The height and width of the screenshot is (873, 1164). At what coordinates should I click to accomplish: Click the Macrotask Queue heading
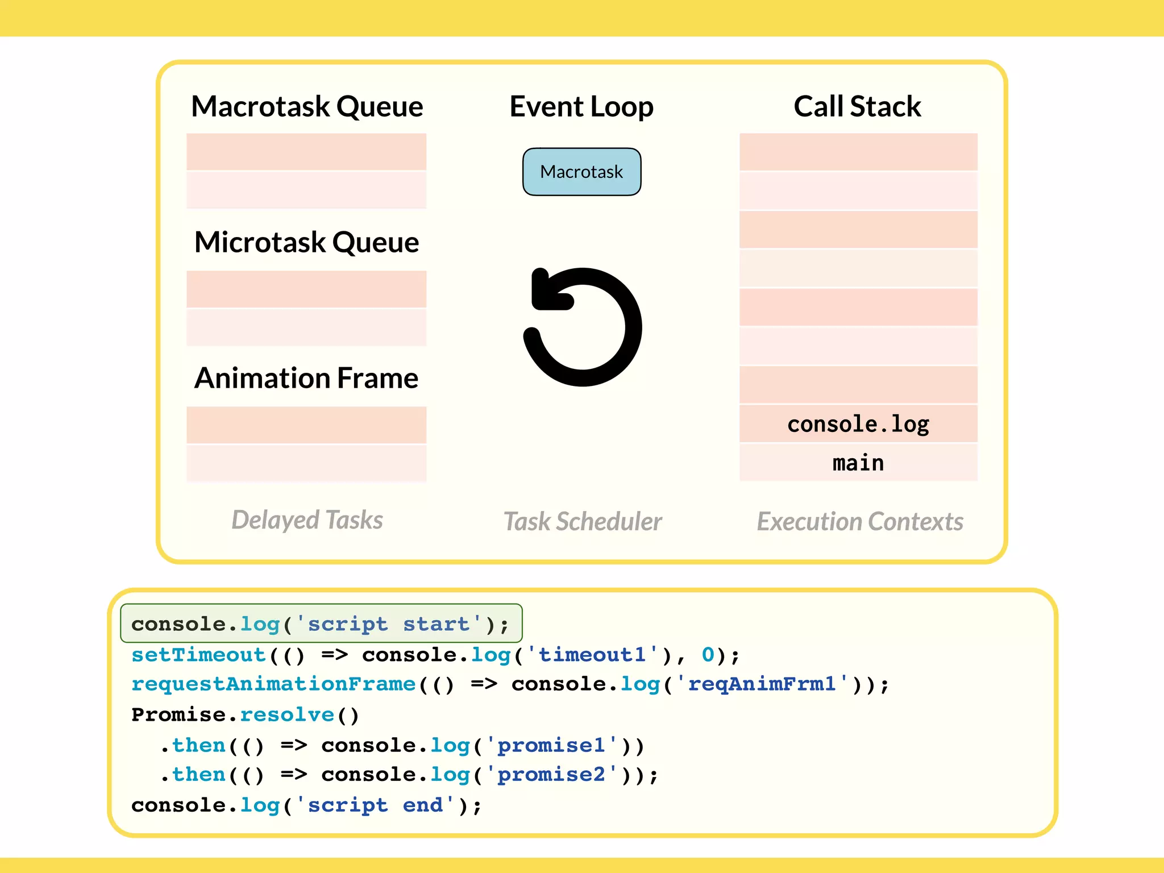(x=307, y=106)
